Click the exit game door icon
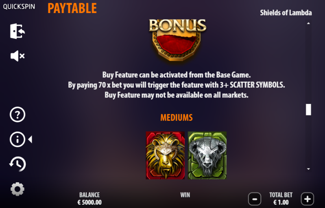 click(17, 31)
